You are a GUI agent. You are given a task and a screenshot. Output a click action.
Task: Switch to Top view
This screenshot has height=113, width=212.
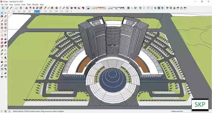[x=171, y=8]
